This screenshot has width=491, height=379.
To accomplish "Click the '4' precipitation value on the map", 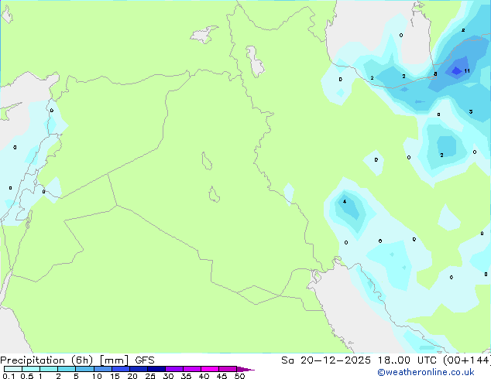I will (345, 201).
